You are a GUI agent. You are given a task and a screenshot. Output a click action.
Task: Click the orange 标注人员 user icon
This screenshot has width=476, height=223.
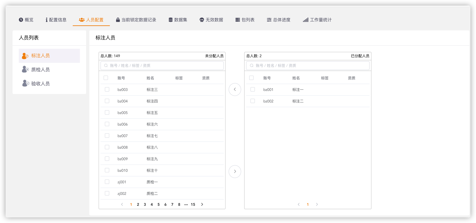coord(25,56)
